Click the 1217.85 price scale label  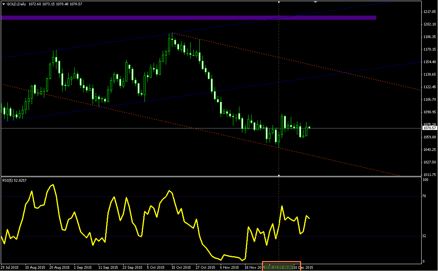(x=430, y=12)
